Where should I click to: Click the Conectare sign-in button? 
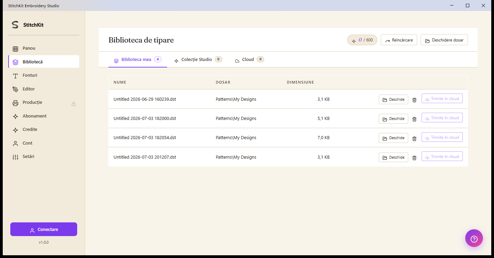coord(44,229)
